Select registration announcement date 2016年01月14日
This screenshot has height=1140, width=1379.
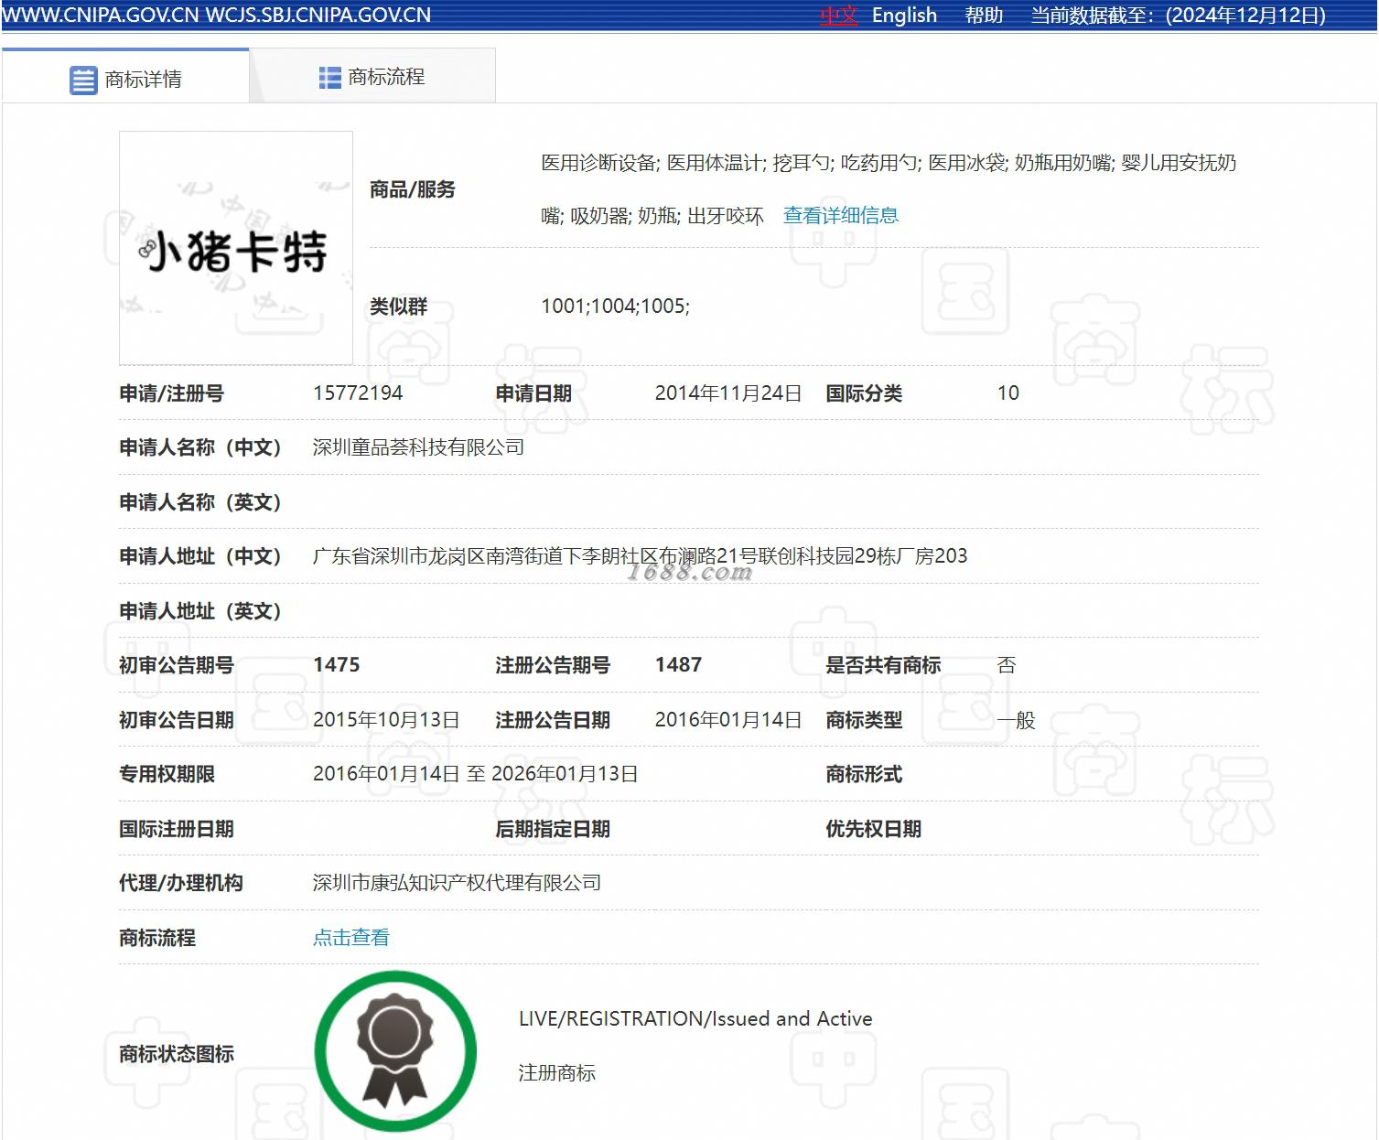click(x=728, y=719)
